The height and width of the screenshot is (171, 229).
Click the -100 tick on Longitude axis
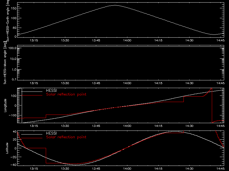tap(13, 115)
